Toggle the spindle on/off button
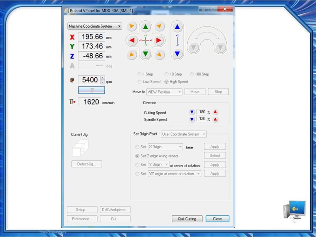Viewport: 316px width, 237px height. [x=91, y=90]
